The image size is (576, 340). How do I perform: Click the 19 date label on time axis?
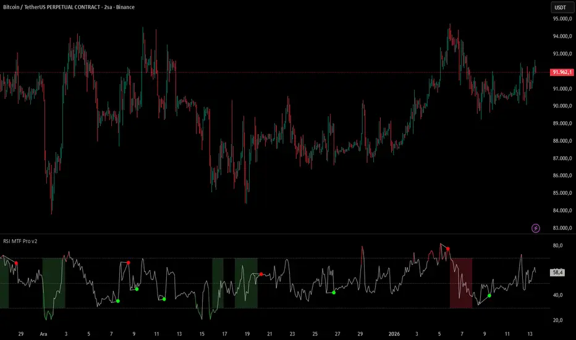[x=247, y=334]
